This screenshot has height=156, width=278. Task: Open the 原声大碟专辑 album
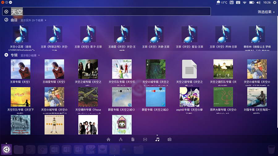(223, 100)
